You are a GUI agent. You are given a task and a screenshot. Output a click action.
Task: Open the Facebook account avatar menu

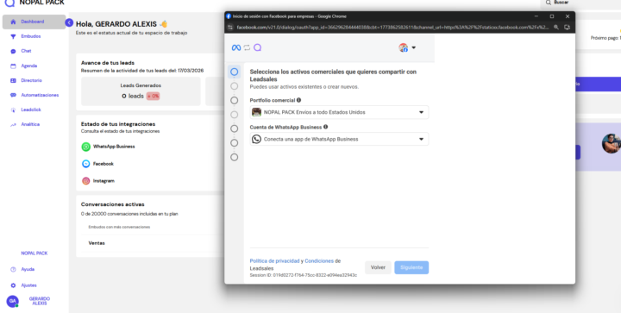coord(403,48)
